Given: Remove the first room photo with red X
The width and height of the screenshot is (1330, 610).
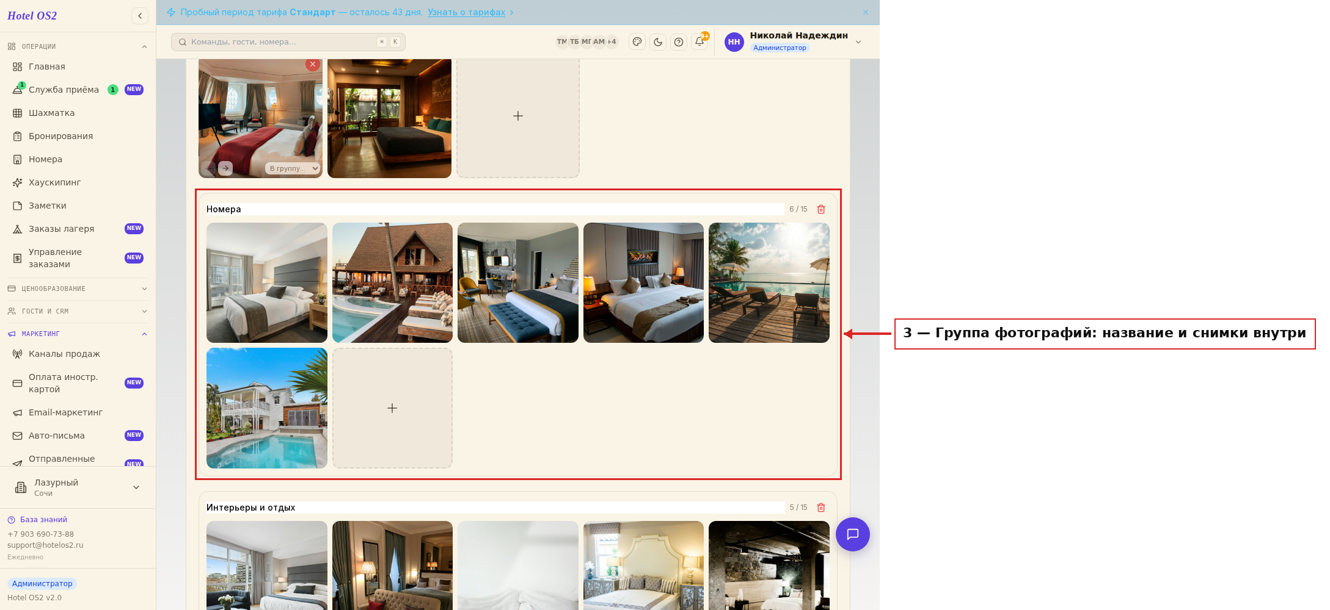Looking at the screenshot, I should (x=313, y=64).
